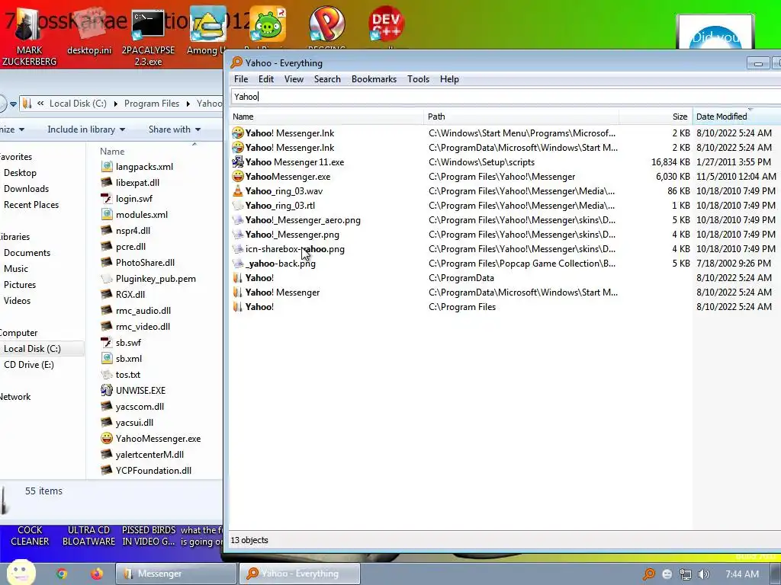The height and width of the screenshot is (585, 781).
Task: Open the Edit menu in Everything
Action: click(x=266, y=79)
